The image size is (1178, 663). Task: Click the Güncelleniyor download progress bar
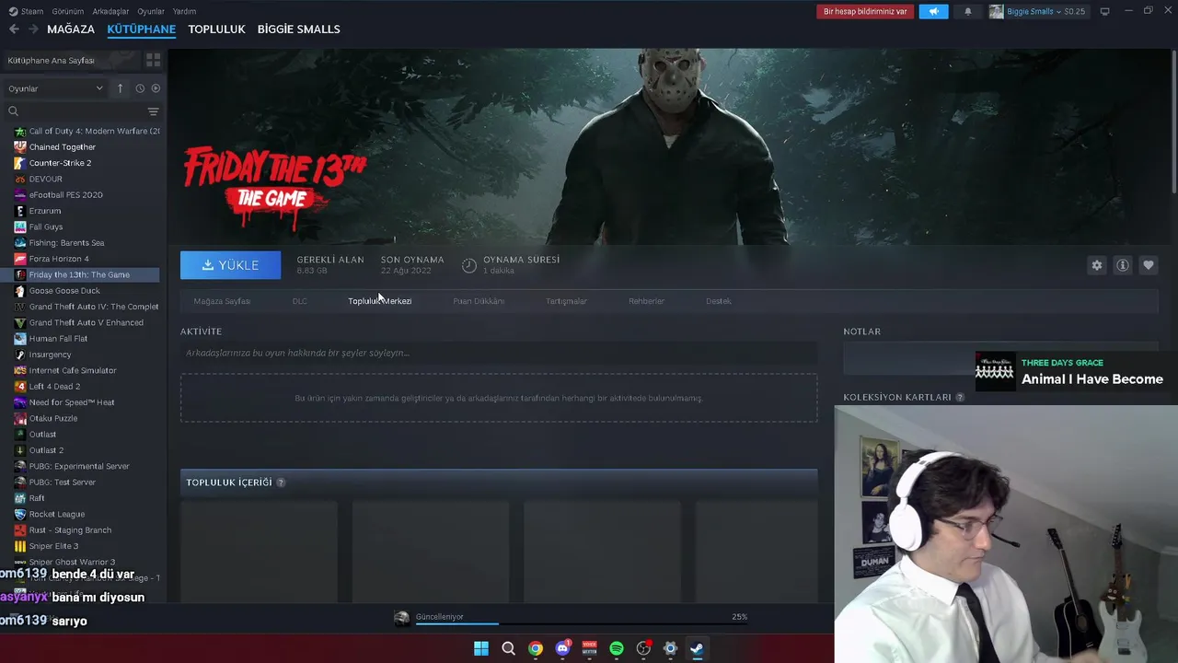click(581, 624)
